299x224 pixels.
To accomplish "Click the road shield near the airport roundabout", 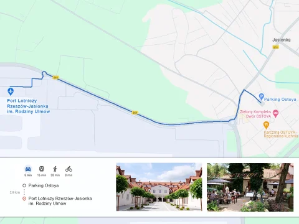I will point(55,78).
